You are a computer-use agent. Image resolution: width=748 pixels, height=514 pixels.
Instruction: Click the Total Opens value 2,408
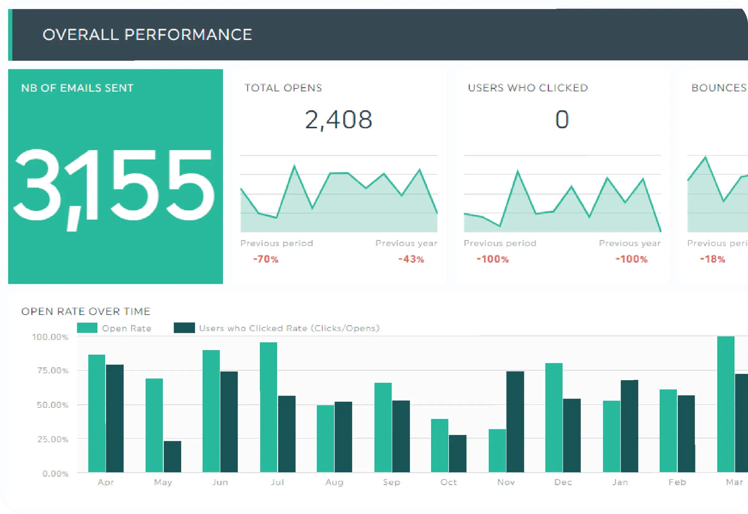pyautogui.click(x=339, y=120)
